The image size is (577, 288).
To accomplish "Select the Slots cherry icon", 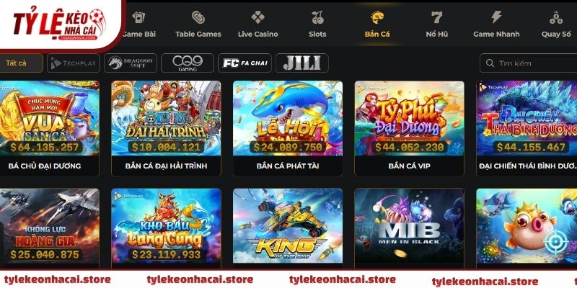I will point(317,17).
